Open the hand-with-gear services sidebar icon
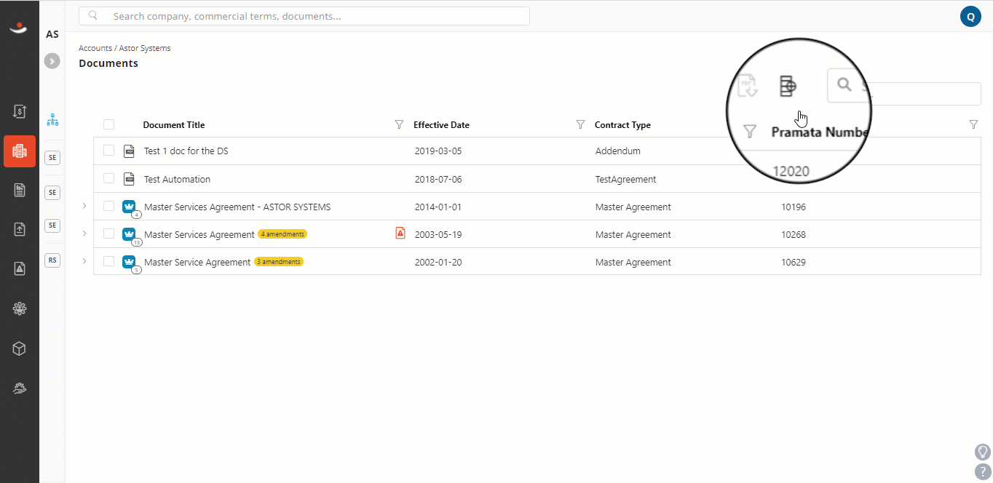Viewport: 993px width, 483px height. pos(20,388)
